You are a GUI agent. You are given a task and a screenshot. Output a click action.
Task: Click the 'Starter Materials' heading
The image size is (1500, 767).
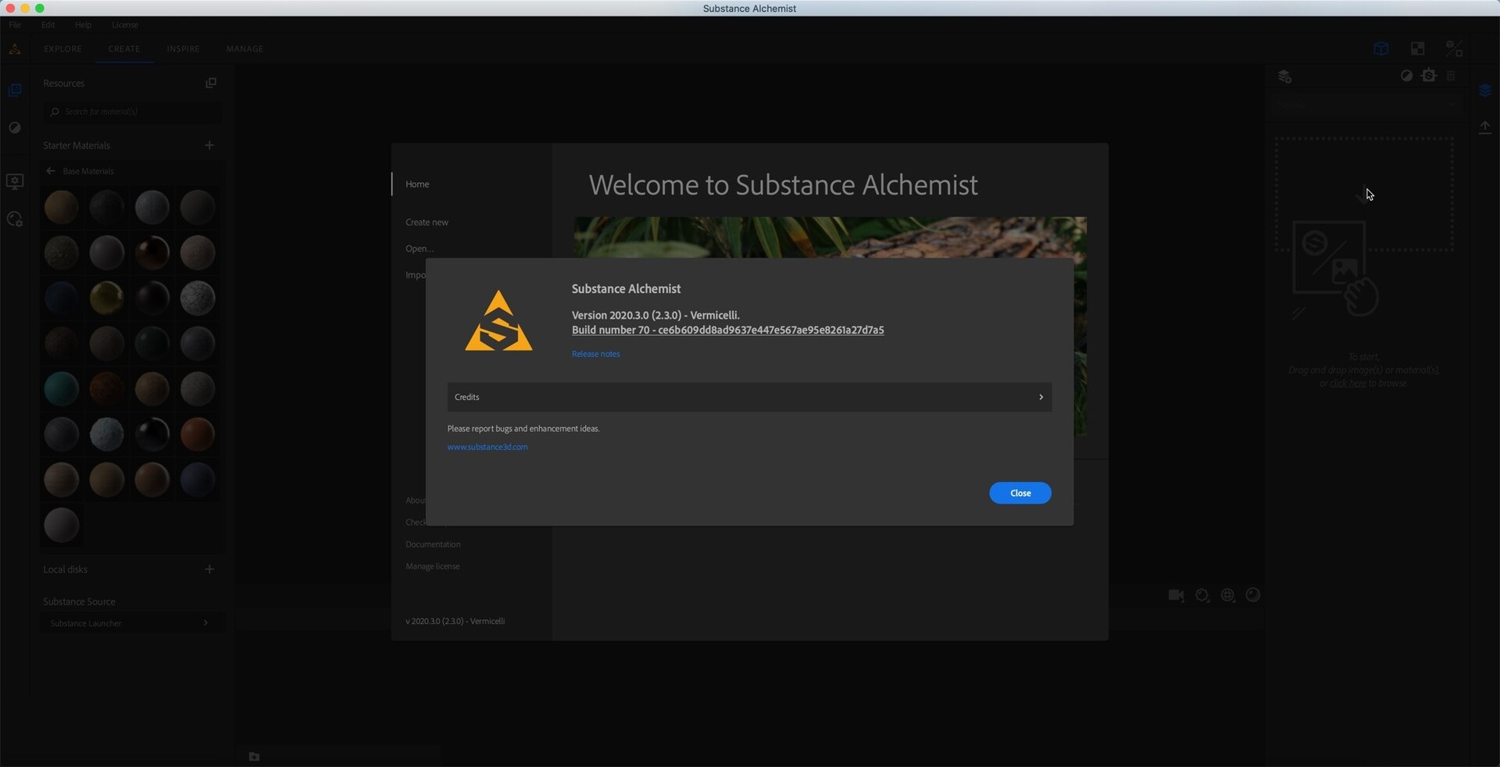pos(77,145)
